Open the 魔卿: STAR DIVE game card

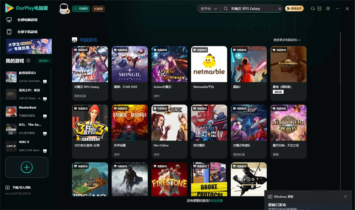(130, 73)
